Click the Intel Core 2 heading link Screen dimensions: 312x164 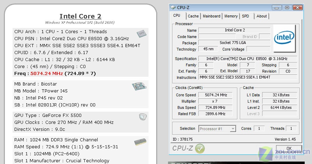coord(81,16)
